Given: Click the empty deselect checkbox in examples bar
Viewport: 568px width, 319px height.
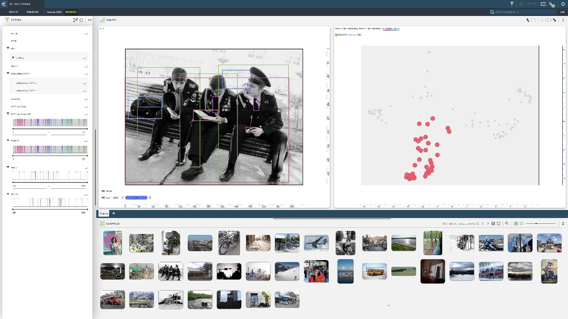Looking at the screenshot, I should 498,224.
